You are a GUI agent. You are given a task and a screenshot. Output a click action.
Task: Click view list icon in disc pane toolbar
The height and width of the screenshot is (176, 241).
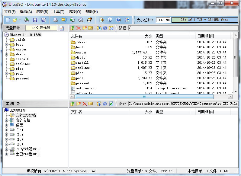[111, 28]
